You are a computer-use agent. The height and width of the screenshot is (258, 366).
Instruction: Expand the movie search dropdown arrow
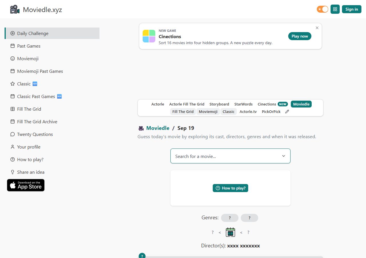[x=284, y=156]
